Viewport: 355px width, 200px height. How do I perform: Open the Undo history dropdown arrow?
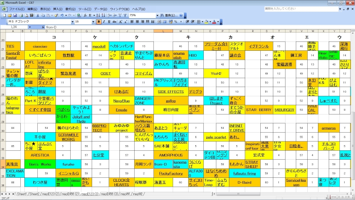pyautogui.click(x=66, y=16)
